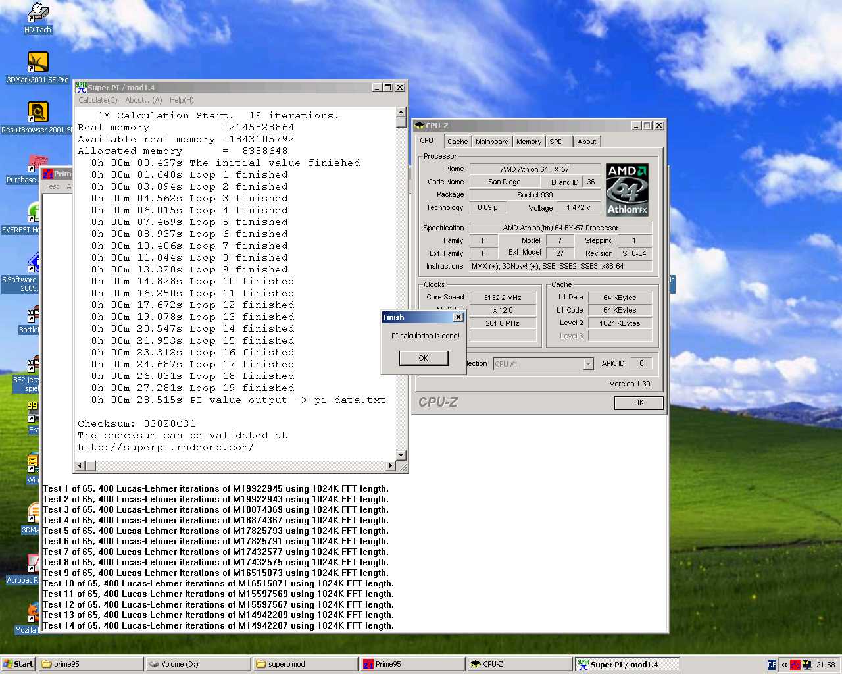Expand the CPU #1 processor selection dropdown
The height and width of the screenshot is (674, 842).
point(589,364)
